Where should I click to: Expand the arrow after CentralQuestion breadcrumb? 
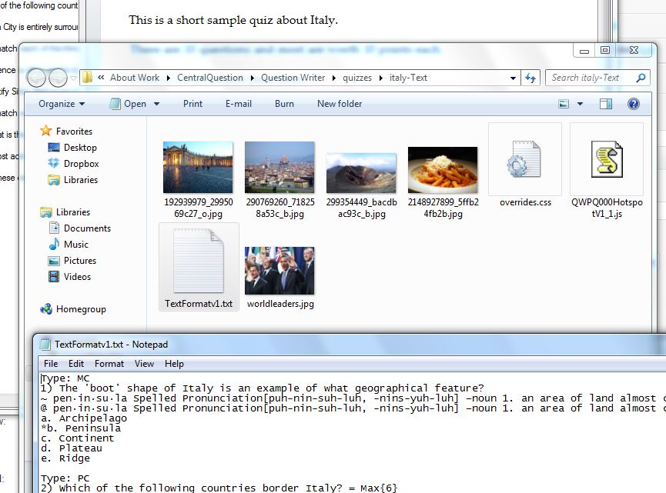click(253, 78)
